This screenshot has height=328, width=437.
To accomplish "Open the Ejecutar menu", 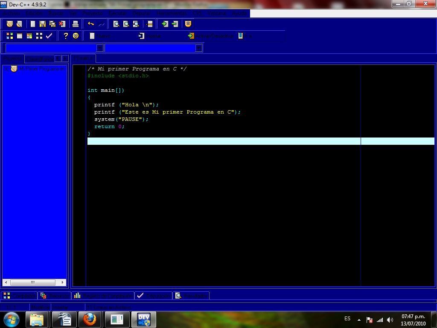I will point(117,13).
